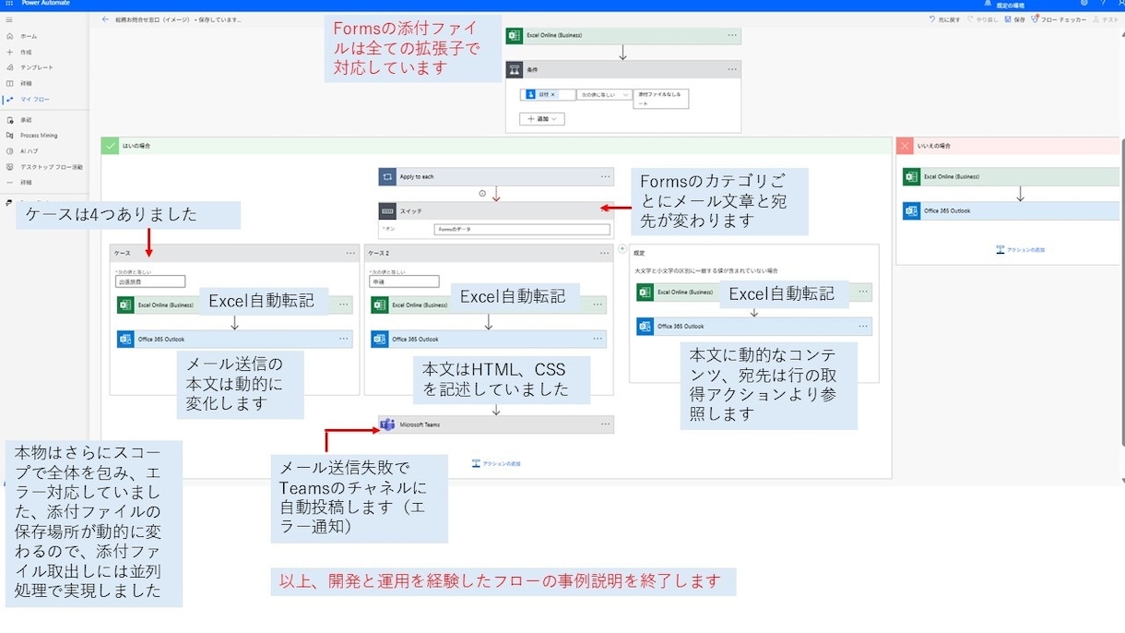This screenshot has height=633, width=1125.
Task: Click the info circle below Apply to each
Action: pos(482,194)
